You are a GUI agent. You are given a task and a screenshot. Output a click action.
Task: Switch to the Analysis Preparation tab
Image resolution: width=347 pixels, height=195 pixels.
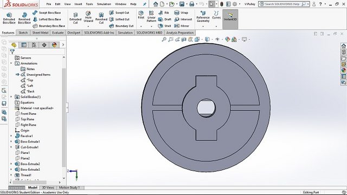pyautogui.click(x=180, y=32)
